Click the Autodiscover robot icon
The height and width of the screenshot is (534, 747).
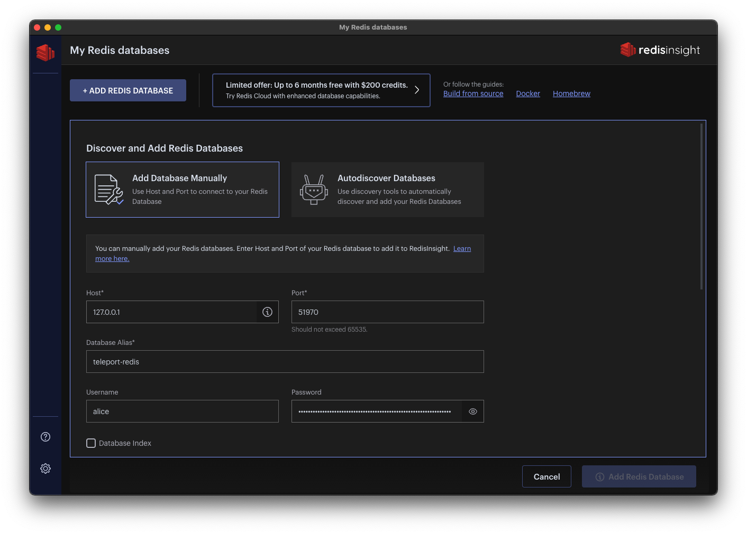point(314,189)
